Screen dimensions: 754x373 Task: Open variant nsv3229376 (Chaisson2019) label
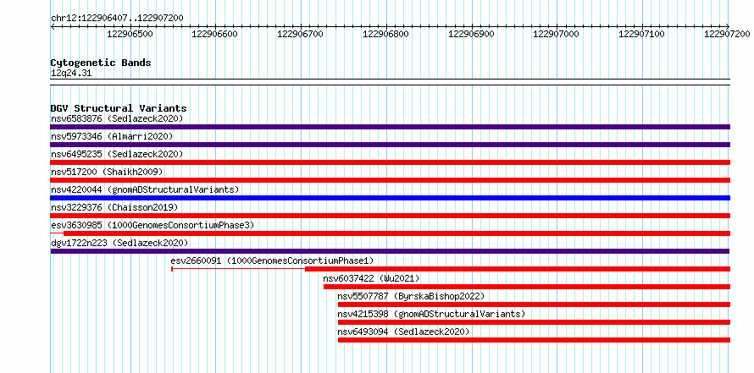[x=114, y=207]
